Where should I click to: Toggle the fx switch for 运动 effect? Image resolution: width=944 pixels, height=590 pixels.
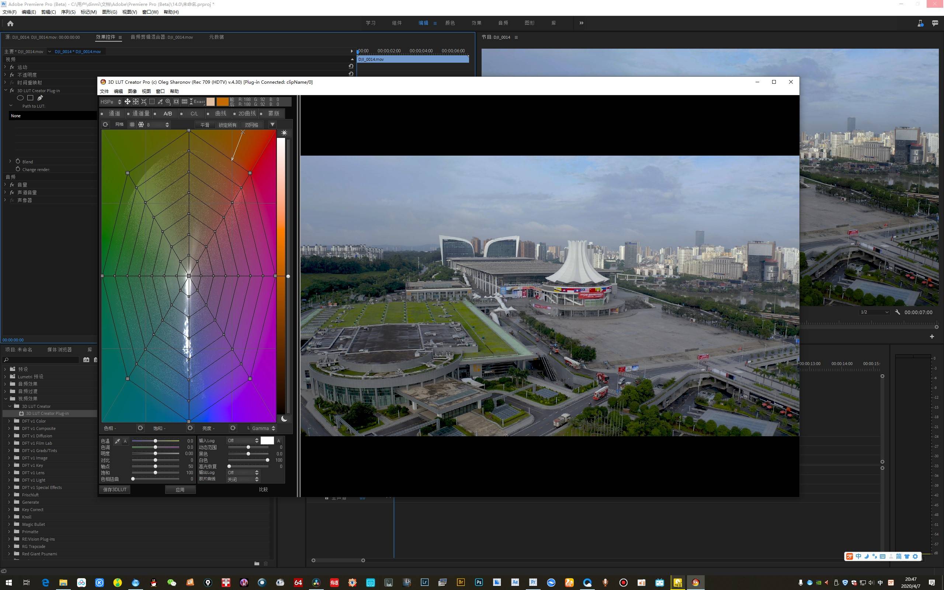tap(12, 67)
